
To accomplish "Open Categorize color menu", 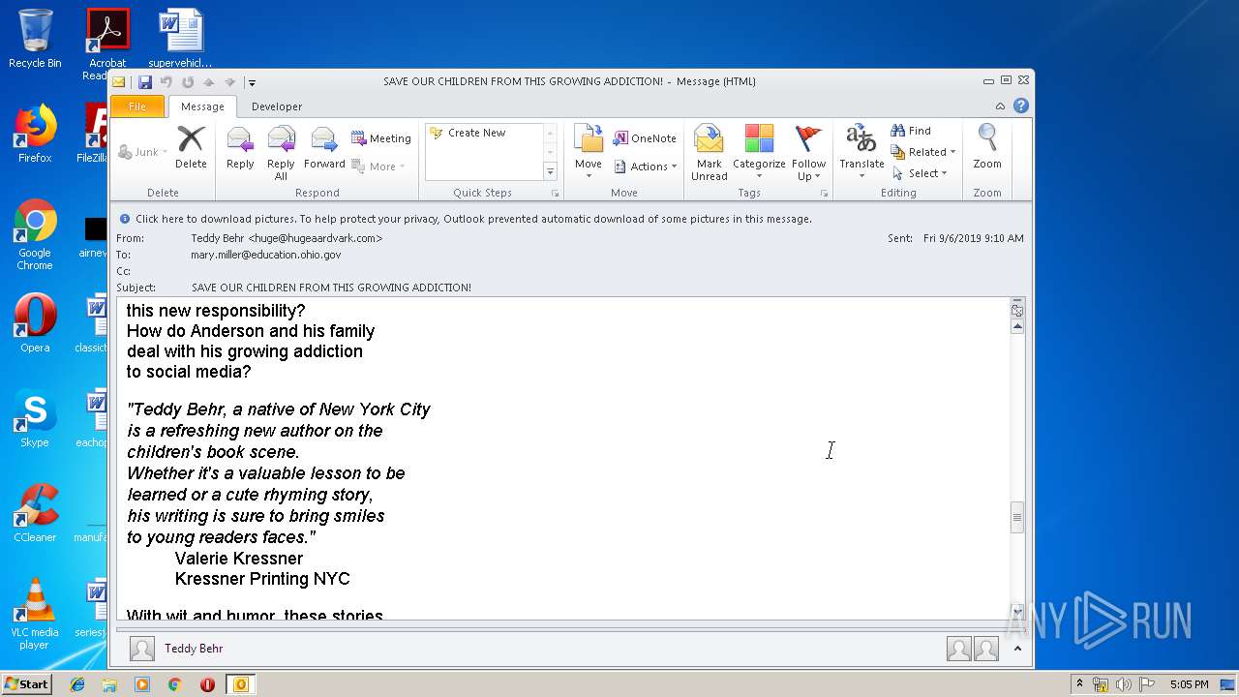I will pos(759,153).
